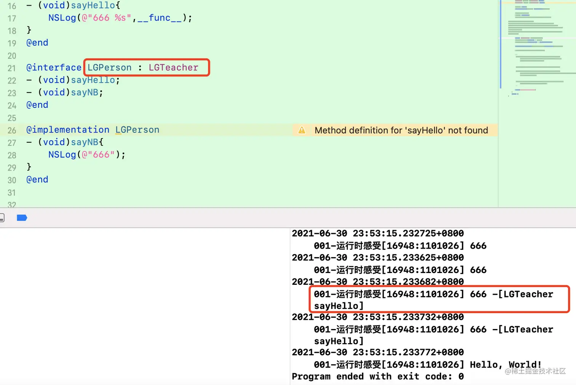Click 'Program ended with exit code: 0' line
The image size is (576, 385).
coord(378,377)
